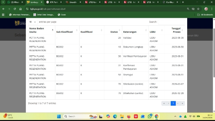Image resolution: width=215 pixels, height=121 pixels.
Task: Sort table by Tanggal Proses column
Action: 176,30
